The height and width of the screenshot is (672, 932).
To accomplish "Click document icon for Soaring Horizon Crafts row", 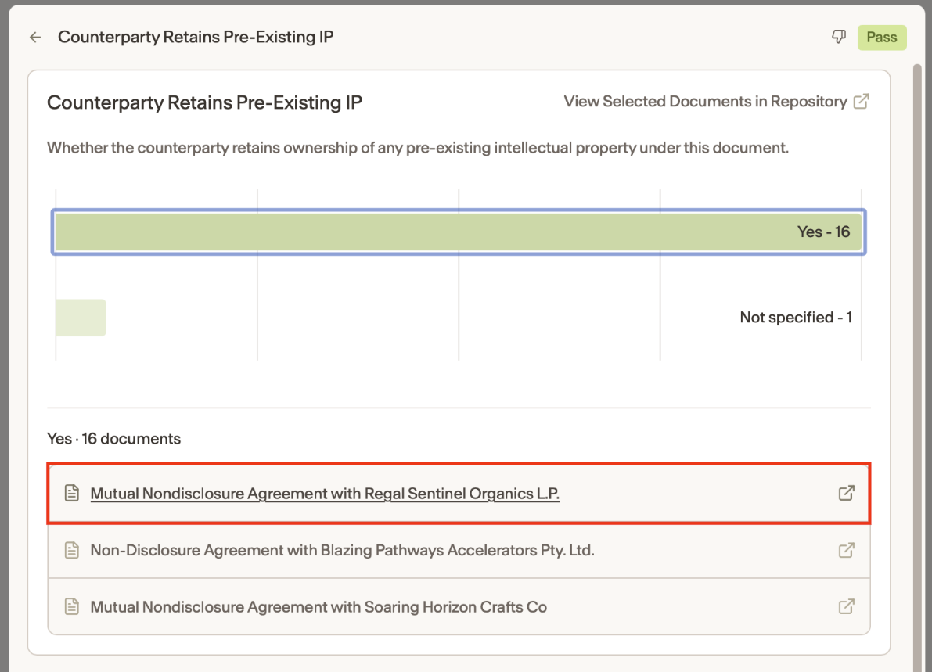I will (x=72, y=606).
